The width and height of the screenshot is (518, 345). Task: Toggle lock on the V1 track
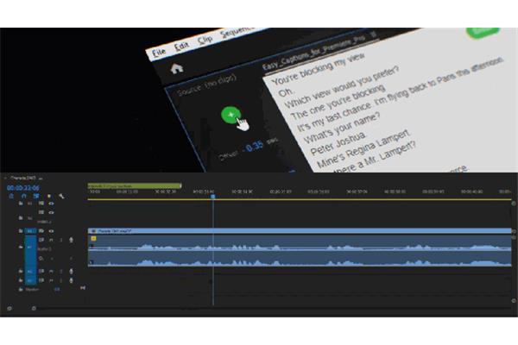[21, 231]
